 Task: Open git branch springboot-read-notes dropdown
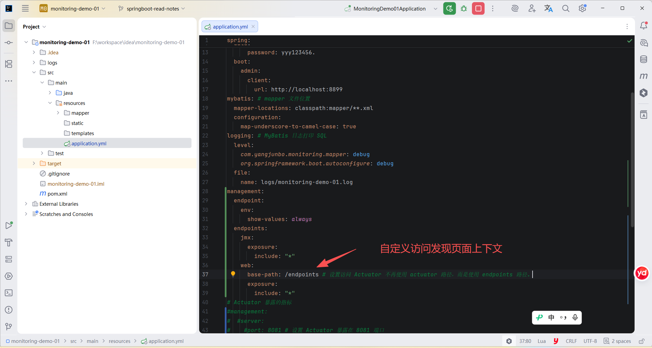(x=151, y=8)
